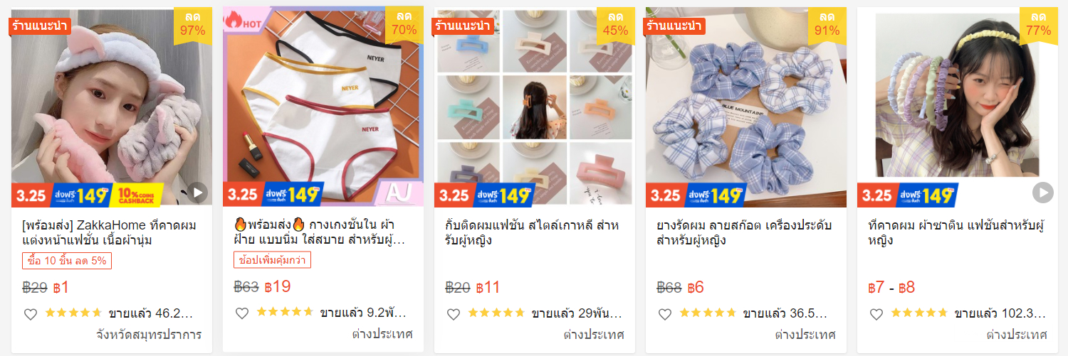
Task: Tap heart icon on satin headband listing
Action: coord(876,314)
